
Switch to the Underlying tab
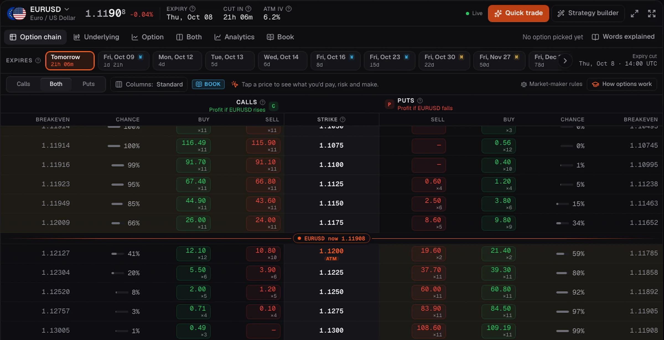(x=96, y=37)
